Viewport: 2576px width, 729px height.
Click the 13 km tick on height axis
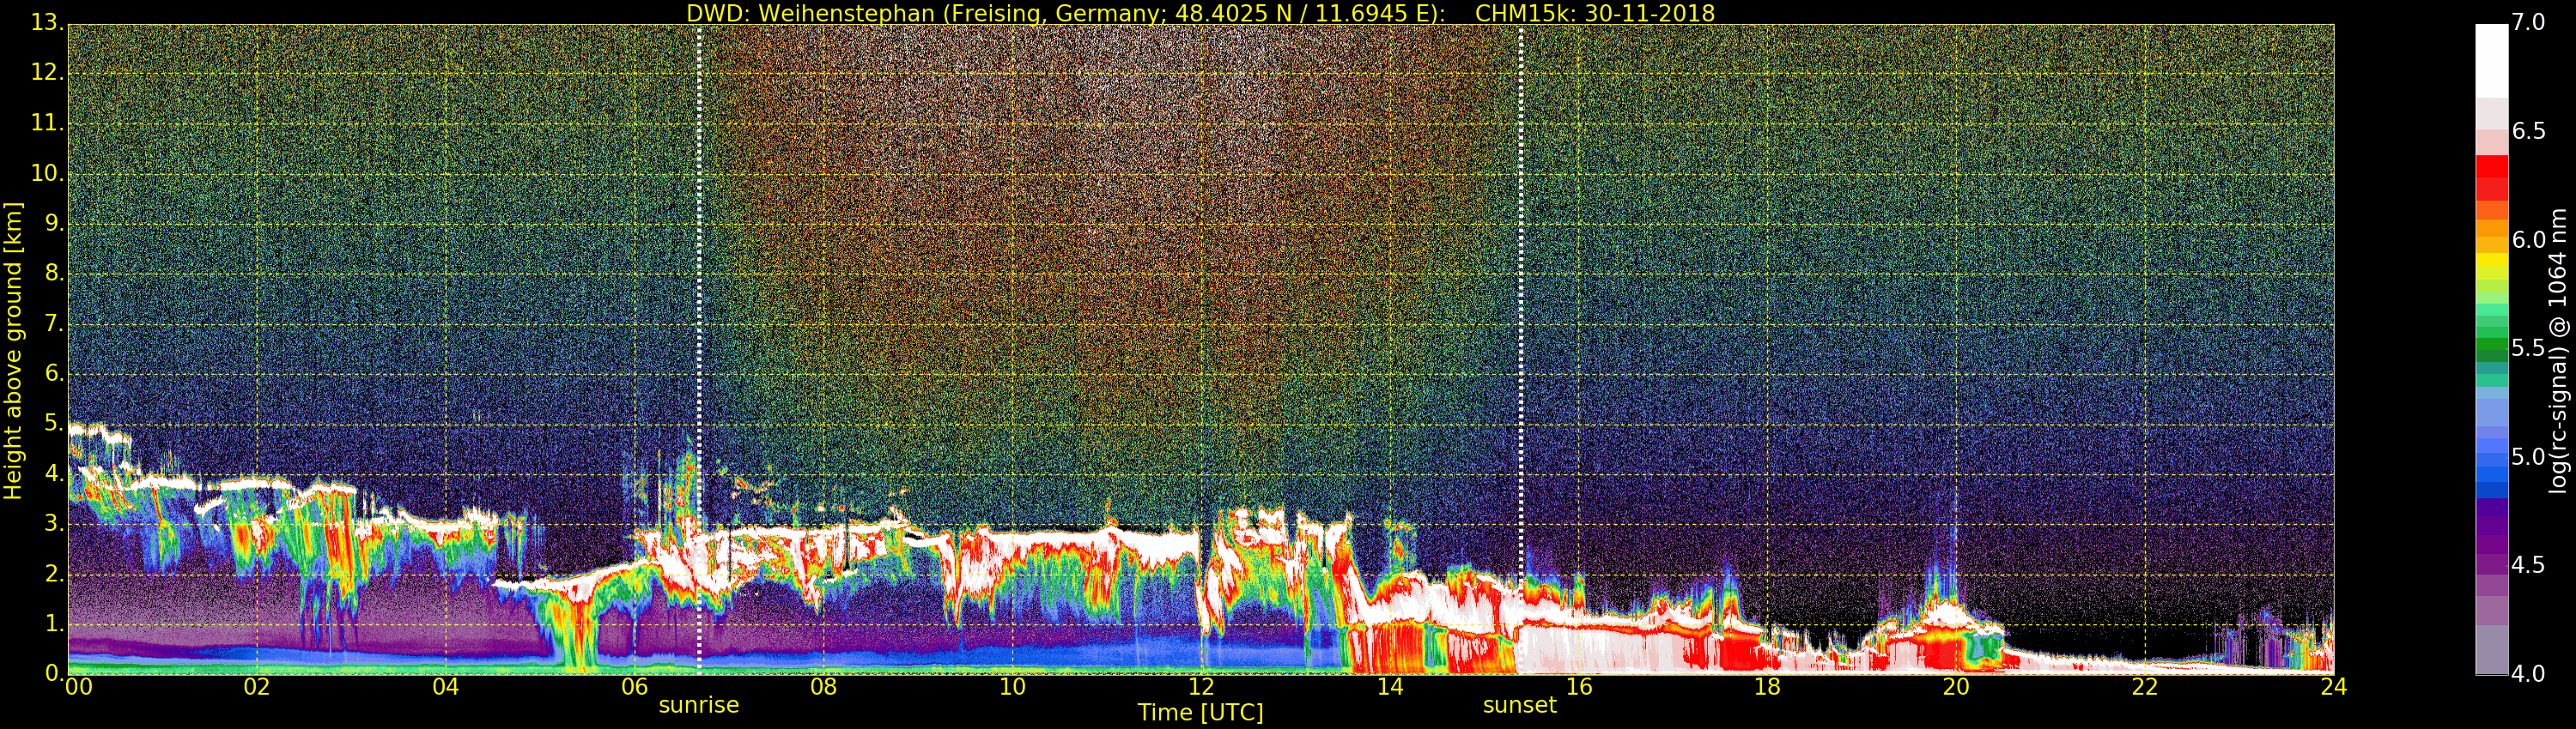click(46, 23)
